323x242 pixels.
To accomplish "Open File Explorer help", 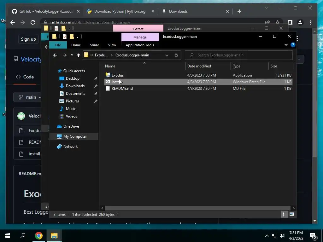I will (293, 45).
